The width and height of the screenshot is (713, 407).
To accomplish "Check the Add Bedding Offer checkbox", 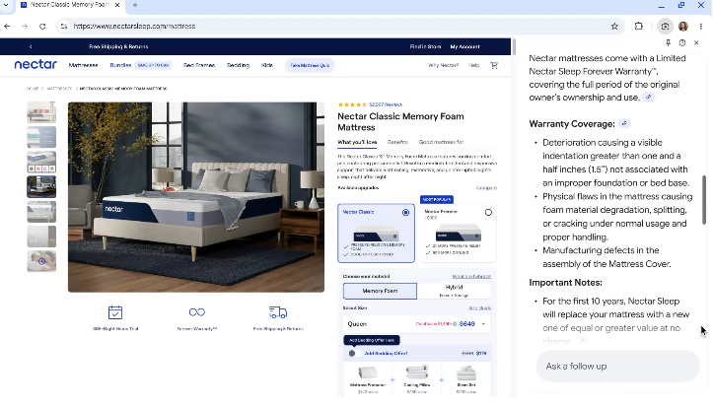I will [351, 353].
